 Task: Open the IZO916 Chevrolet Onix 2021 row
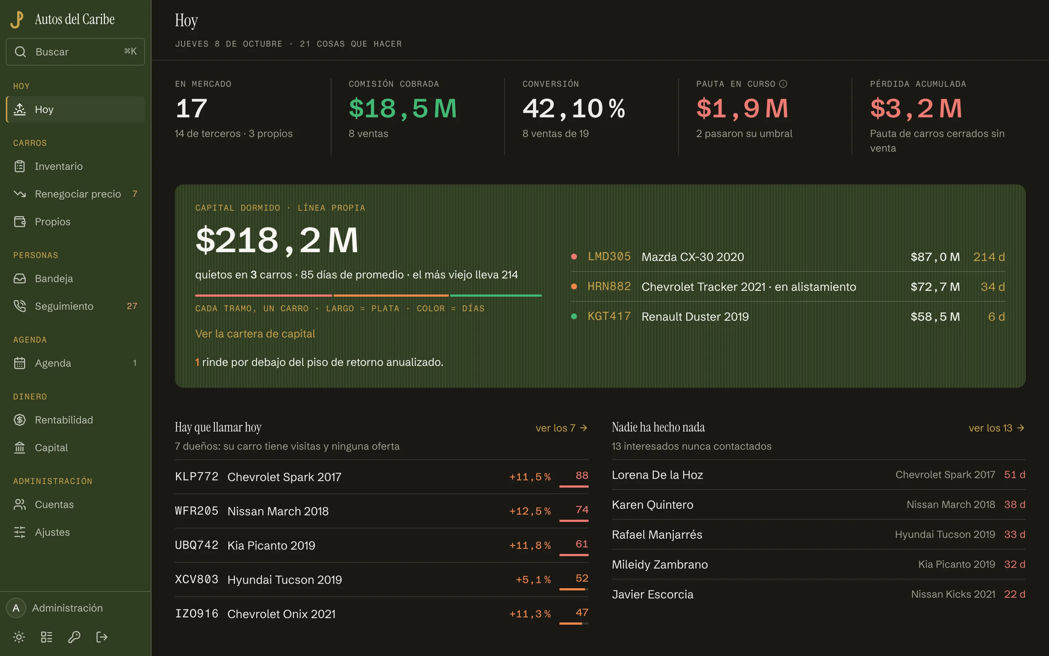pyautogui.click(x=381, y=614)
